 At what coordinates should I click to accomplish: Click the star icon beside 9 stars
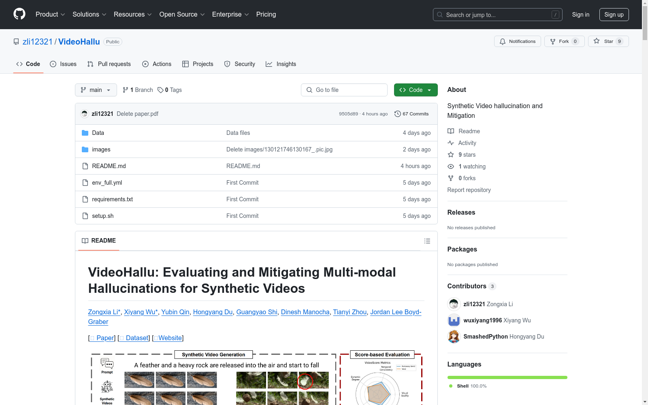coord(451,155)
